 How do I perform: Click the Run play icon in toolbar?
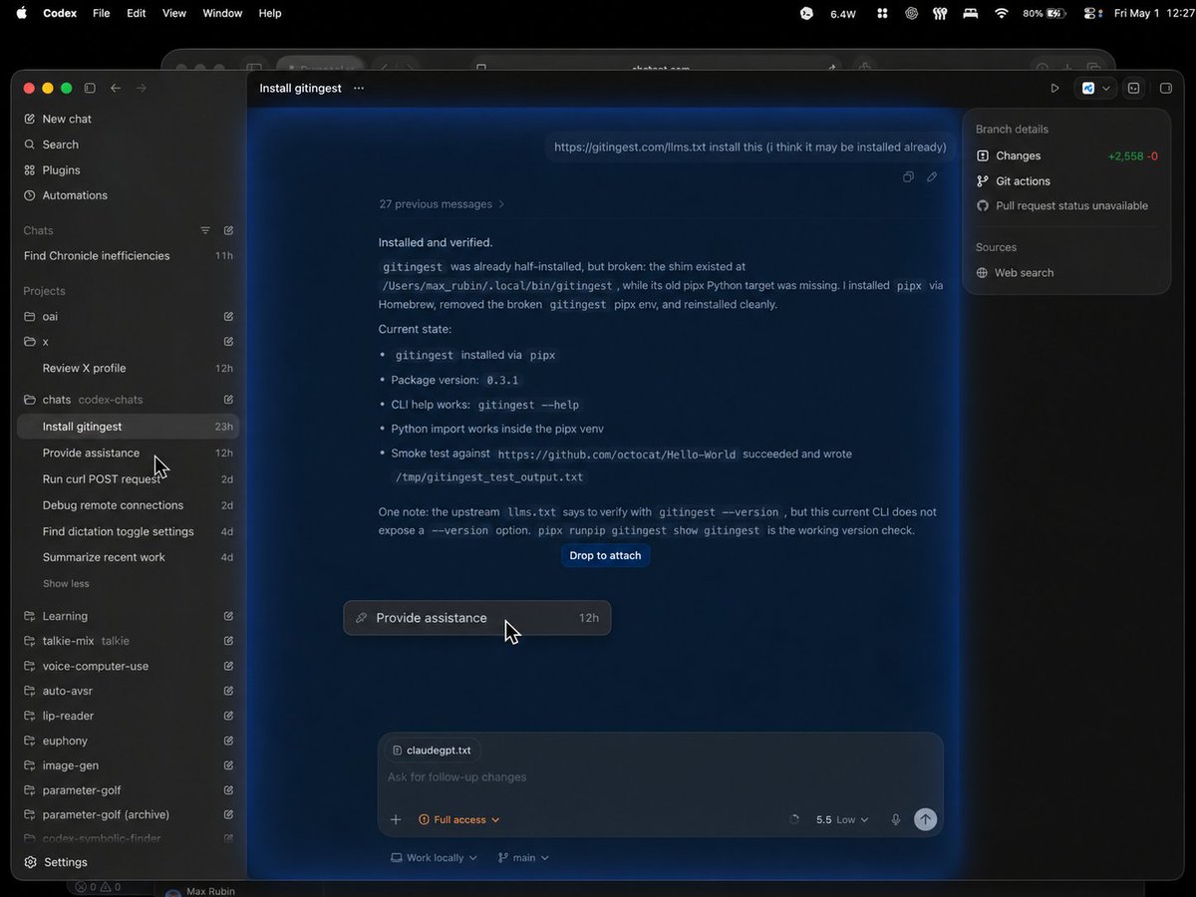[x=1055, y=88]
